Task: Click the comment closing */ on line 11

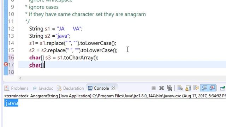Action: [x=28, y=22]
